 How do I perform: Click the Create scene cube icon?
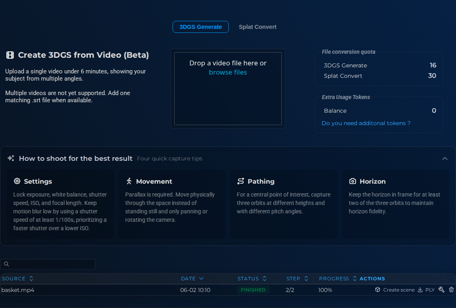[x=377, y=290]
